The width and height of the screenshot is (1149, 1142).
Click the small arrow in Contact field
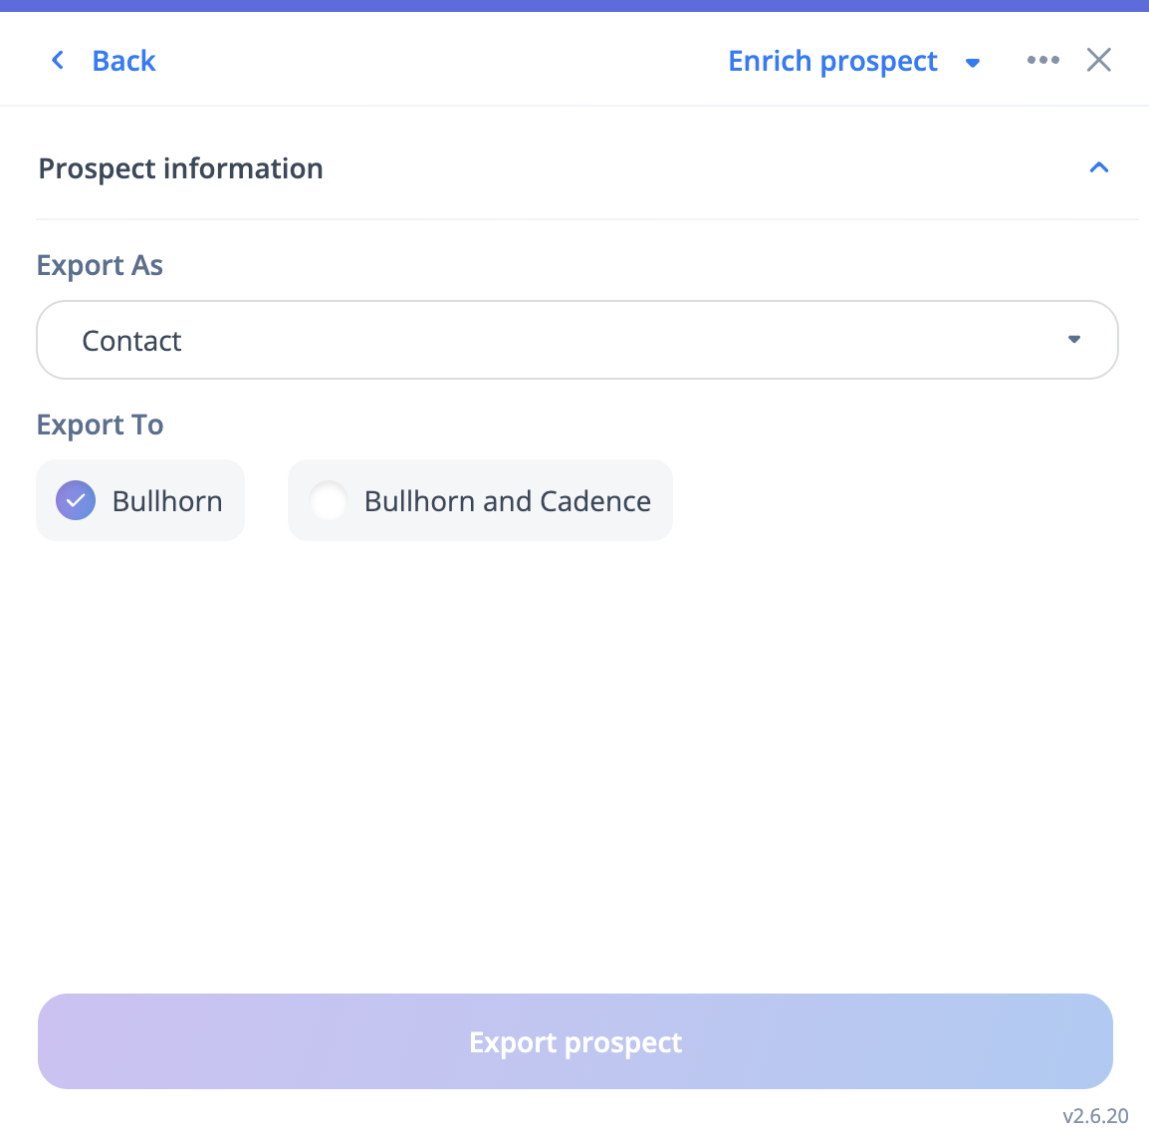point(1073,340)
